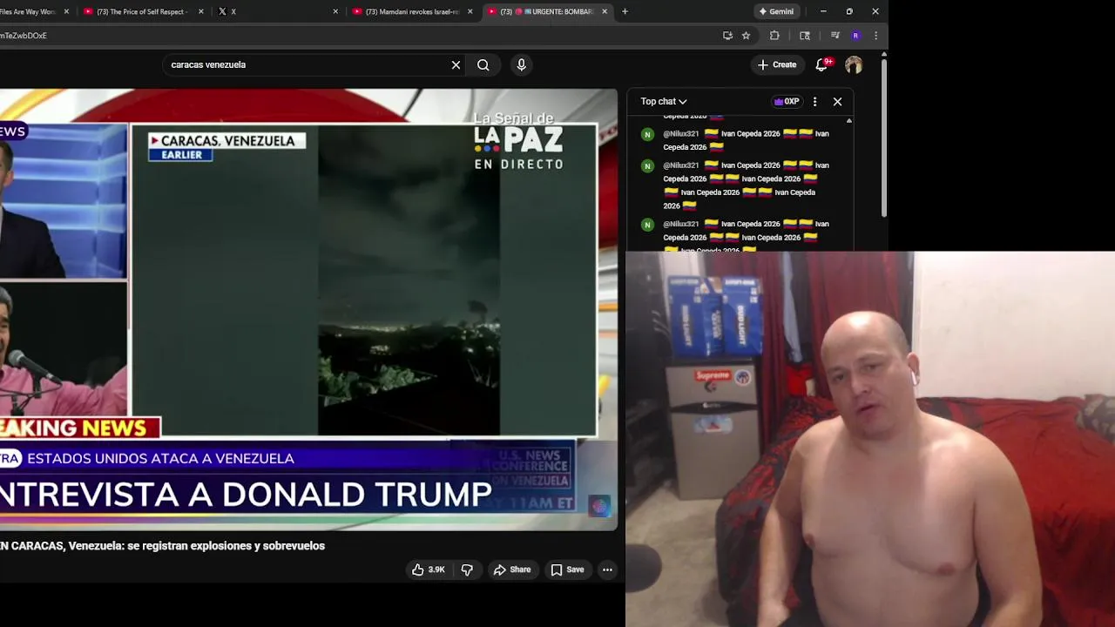Select the active URGENTE: BOMBAR tab

click(x=544, y=11)
